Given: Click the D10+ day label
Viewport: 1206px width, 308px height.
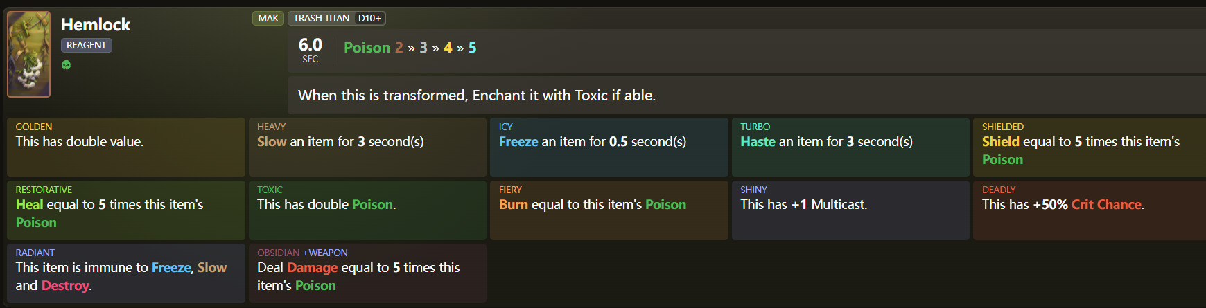Looking at the screenshot, I should 369,19.
